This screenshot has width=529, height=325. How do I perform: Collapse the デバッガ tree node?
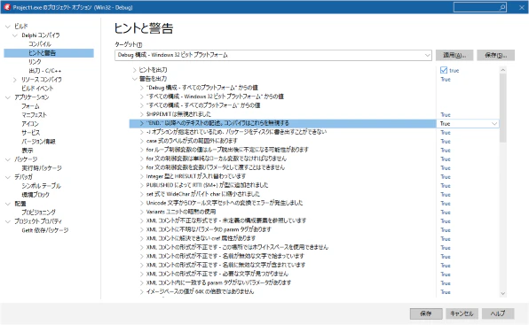[8, 177]
